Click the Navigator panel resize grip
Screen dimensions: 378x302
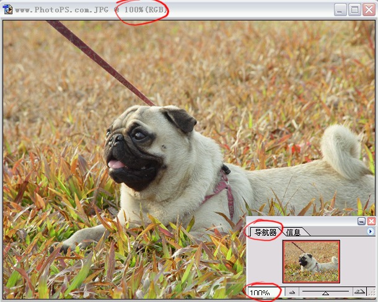click(x=371, y=292)
